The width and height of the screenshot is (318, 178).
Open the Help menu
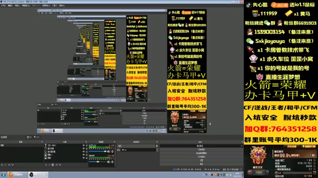click(x=62, y=6)
